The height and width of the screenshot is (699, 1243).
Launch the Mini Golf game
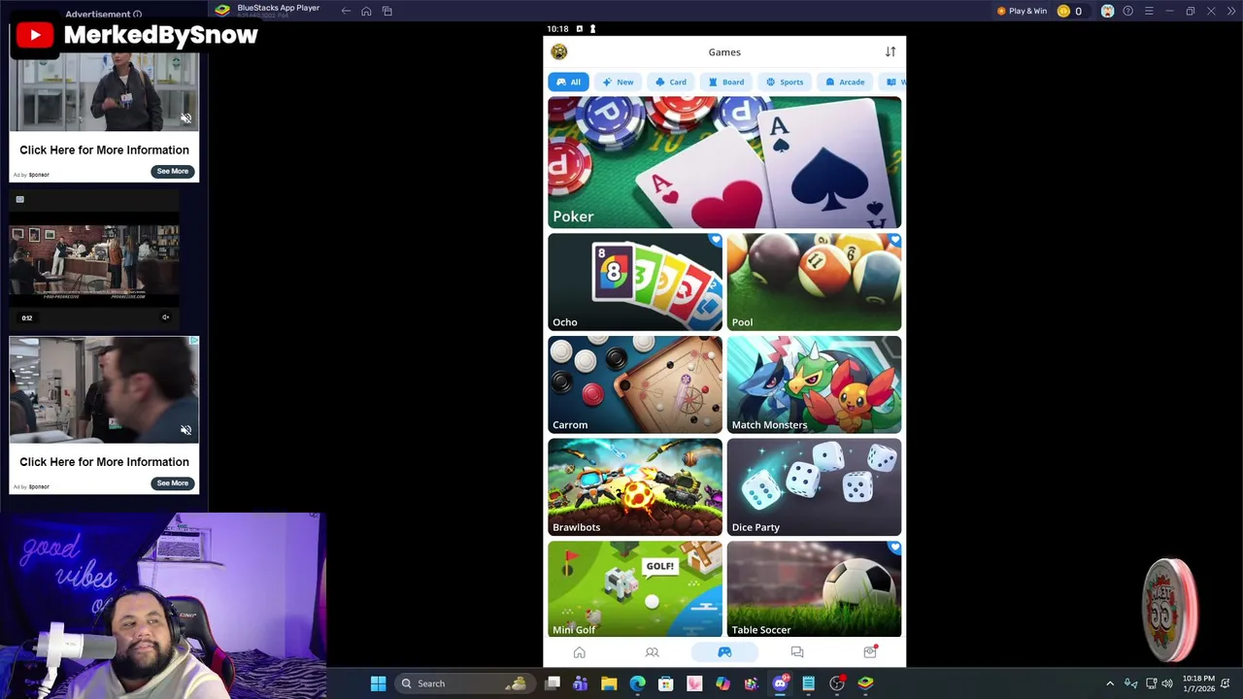point(635,589)
